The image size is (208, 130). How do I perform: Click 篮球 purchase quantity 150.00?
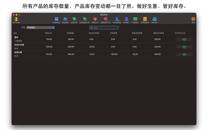pos(71,39)
